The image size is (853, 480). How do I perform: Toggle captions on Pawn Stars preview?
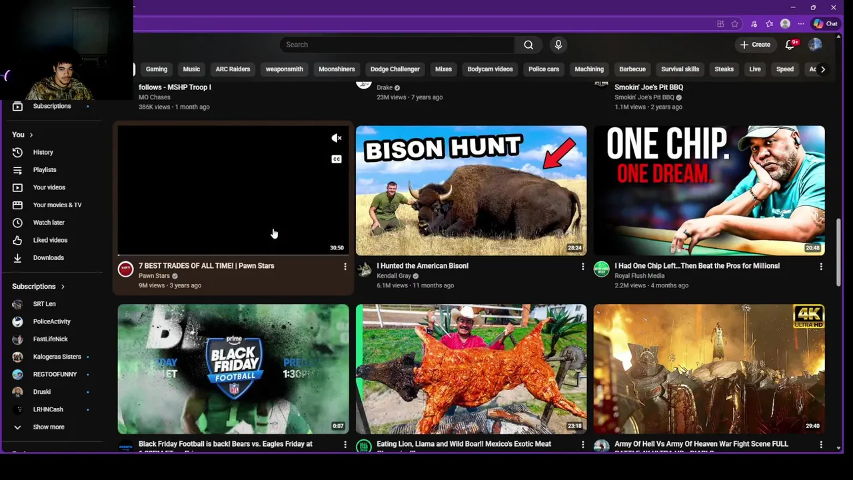coord(337,159)
